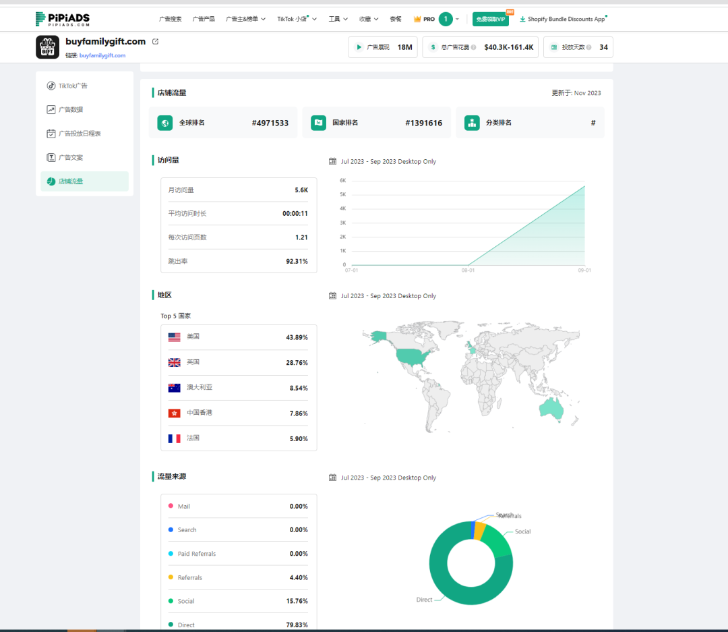The height and width of the screenshot is (632, 728).
Task: Click the Social segment of donut chart
Action: pyautogui.click(x=497, y=540)
